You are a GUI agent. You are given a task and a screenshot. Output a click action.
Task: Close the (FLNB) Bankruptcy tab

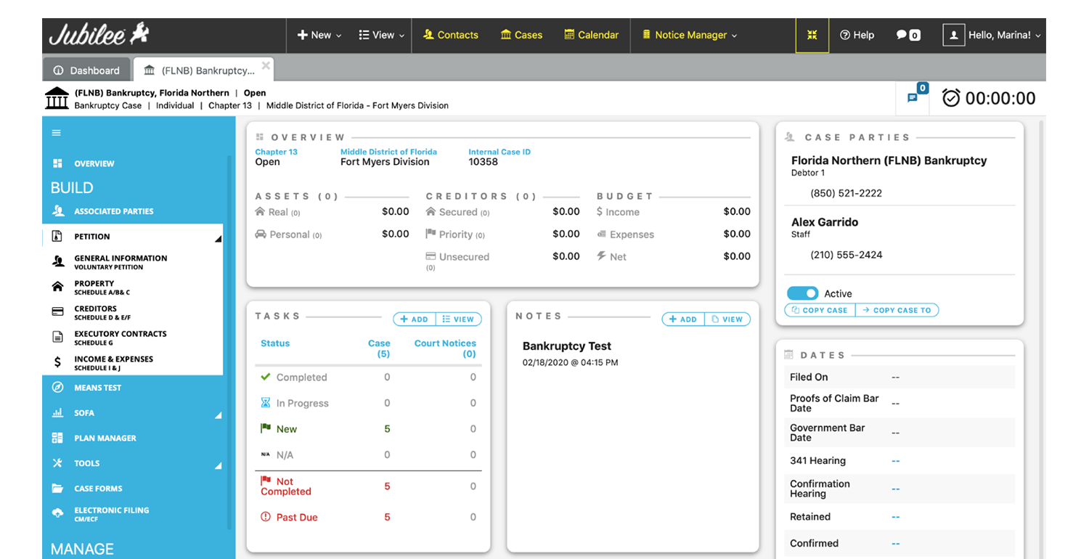(266, 65)
